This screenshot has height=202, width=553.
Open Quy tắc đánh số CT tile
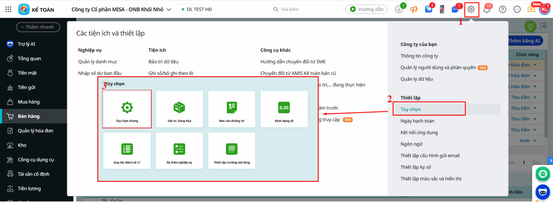127,151
